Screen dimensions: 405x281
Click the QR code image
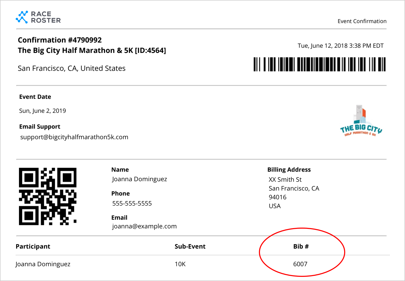tap(48, 196)
